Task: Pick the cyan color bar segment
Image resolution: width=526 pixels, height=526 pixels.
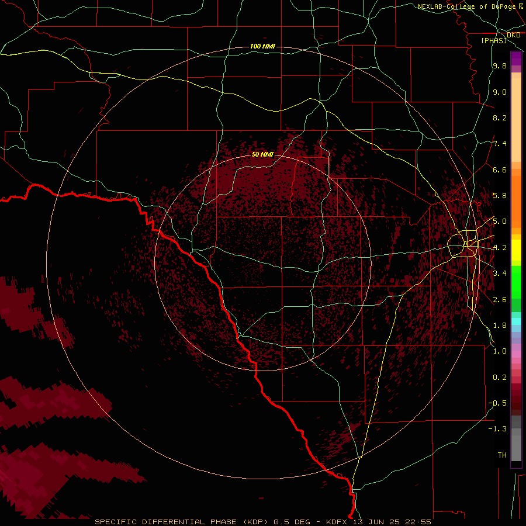Action: [516, 321]
